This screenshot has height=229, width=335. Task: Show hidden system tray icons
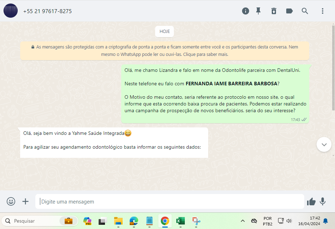coord(243,221)
